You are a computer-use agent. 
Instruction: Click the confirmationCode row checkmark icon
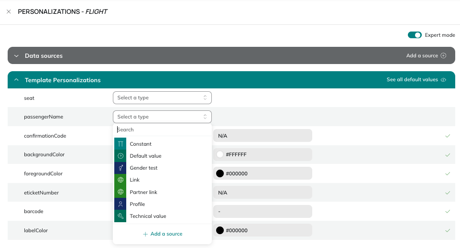click(x=448, y=136)
